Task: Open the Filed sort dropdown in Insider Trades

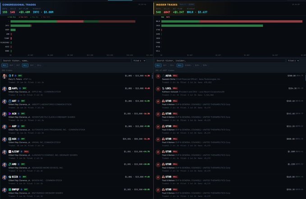Action: pos(293,60)
